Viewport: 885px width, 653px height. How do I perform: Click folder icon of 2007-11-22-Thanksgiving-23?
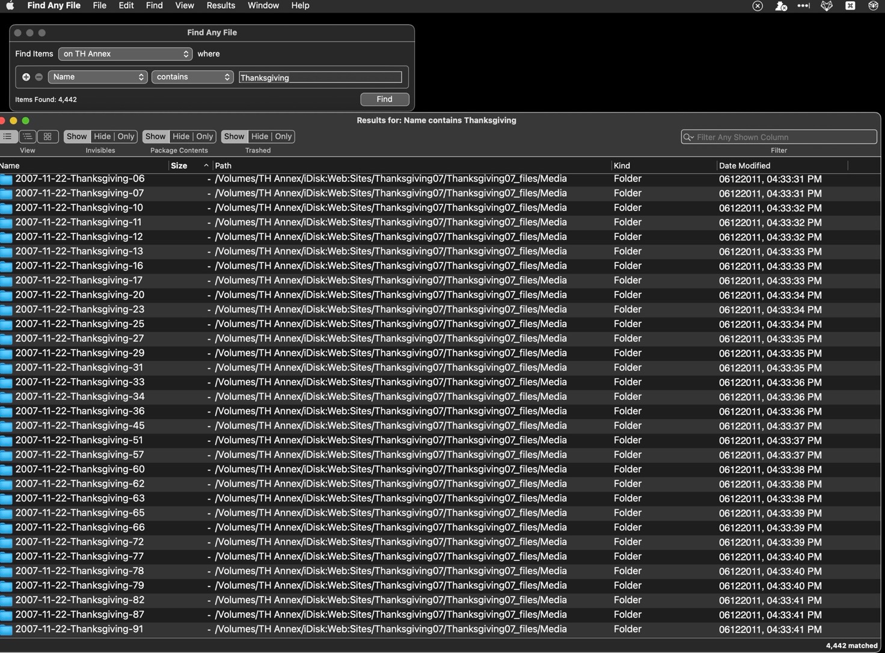click(x=6, y=310)
